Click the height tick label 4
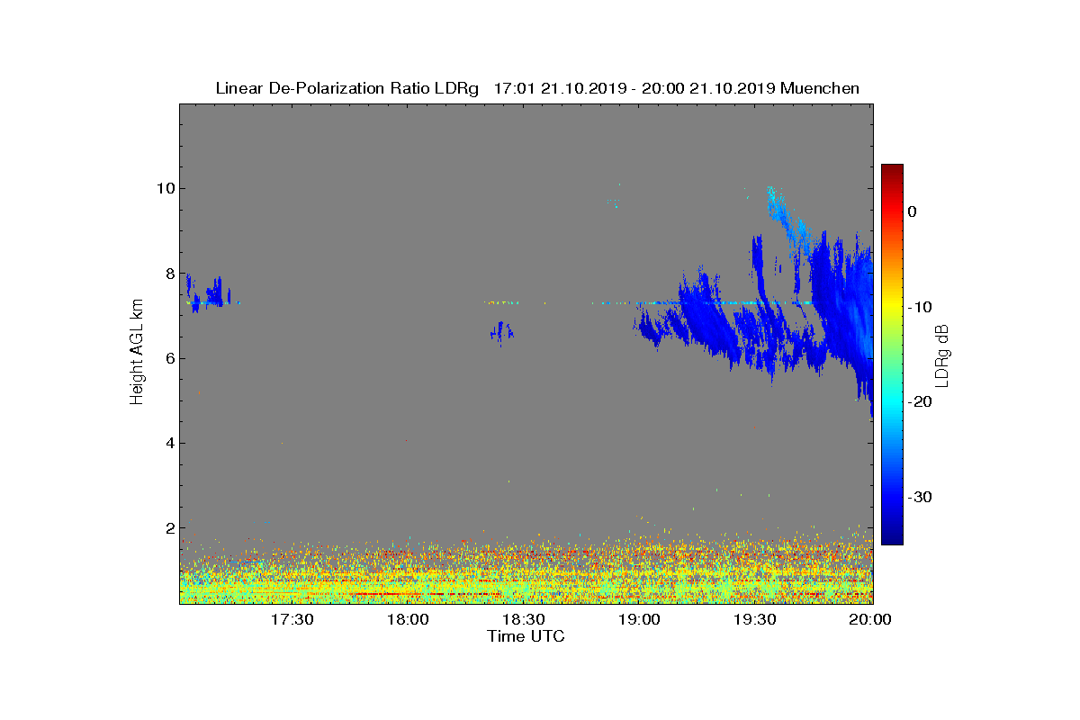1080x720 pixels. pyautogui.click(x=169, y=443)
